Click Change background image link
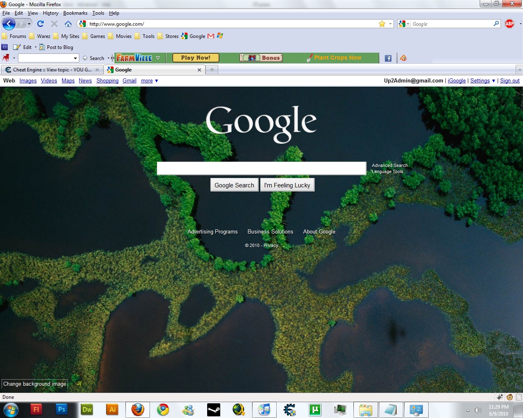 click(x=35, y=384)
